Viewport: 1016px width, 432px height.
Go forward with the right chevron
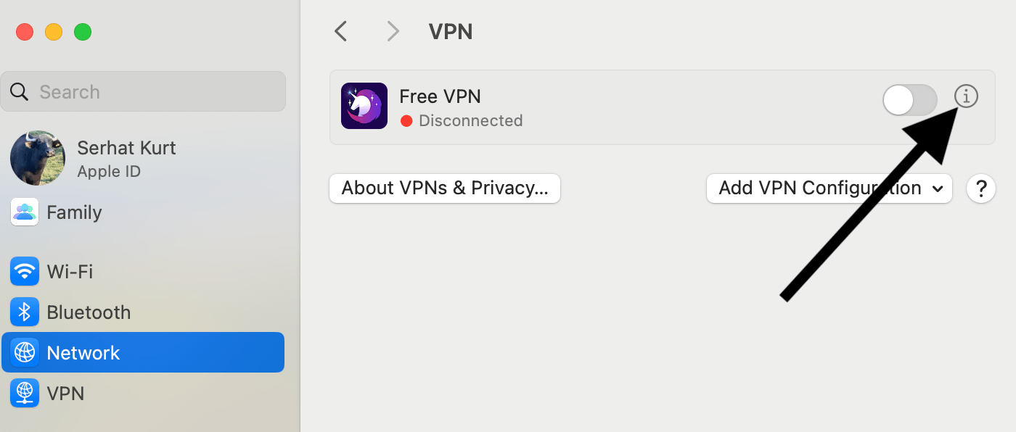coord(393,31)
